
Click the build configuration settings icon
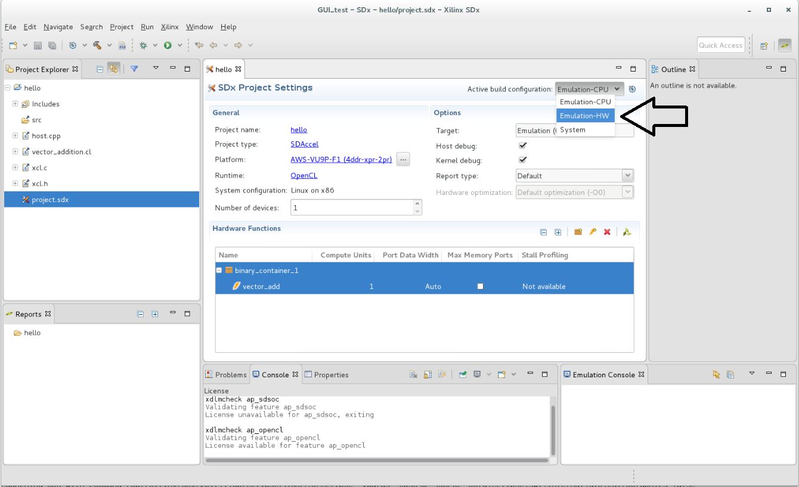click(633, 89)
